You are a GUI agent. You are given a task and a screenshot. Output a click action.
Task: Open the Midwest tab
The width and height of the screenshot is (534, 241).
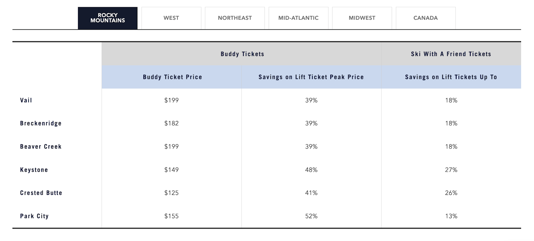[362, 18]
